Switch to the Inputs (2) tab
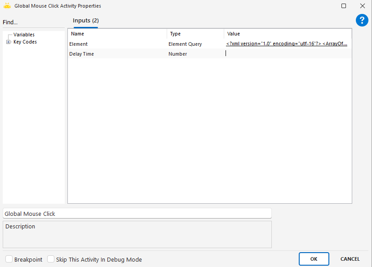The image size is (372, 267). 85,21
